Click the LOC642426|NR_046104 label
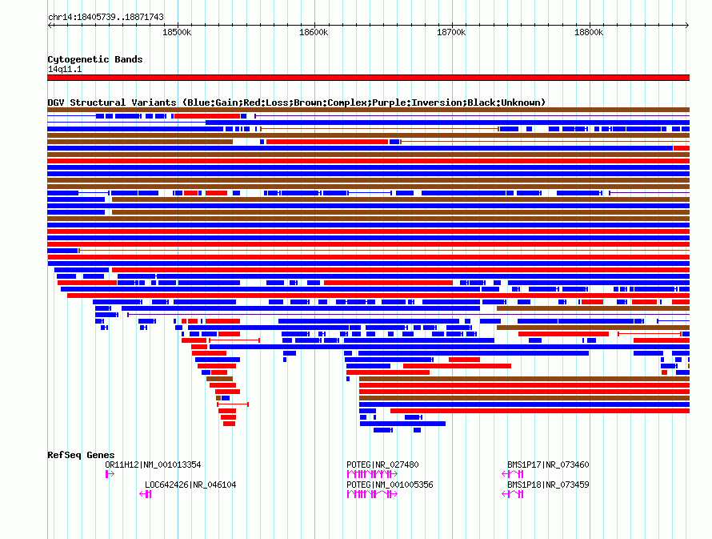 tap(190, 485)
